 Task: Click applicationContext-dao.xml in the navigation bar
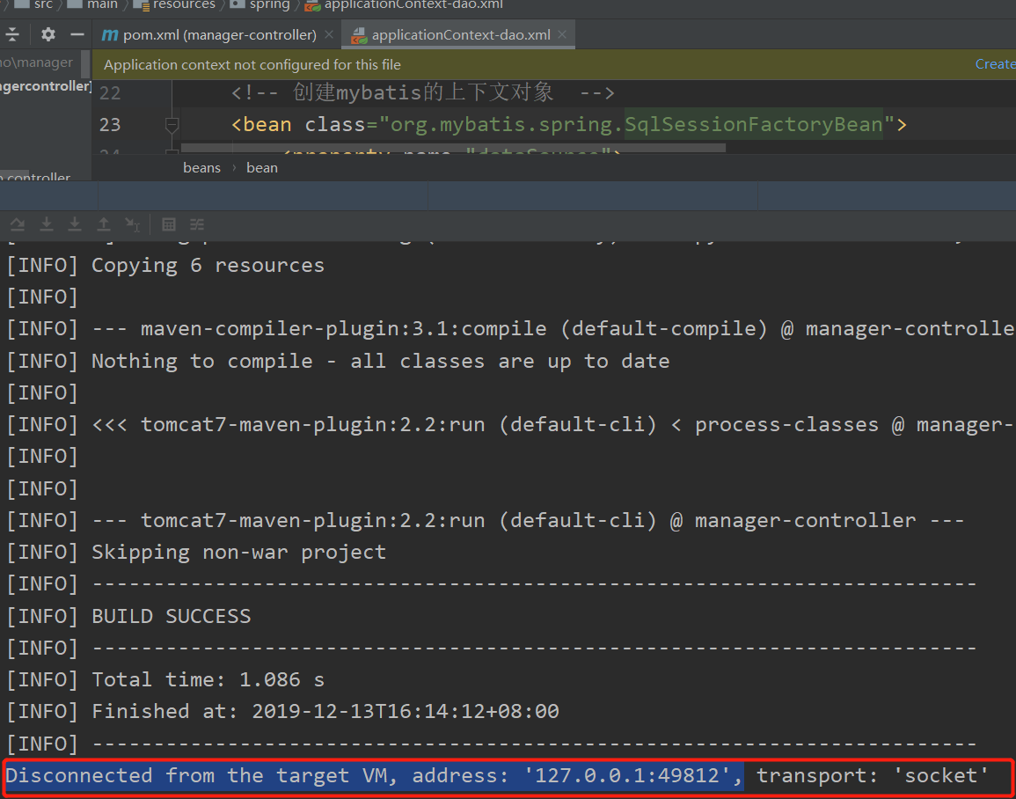[405, 4]
